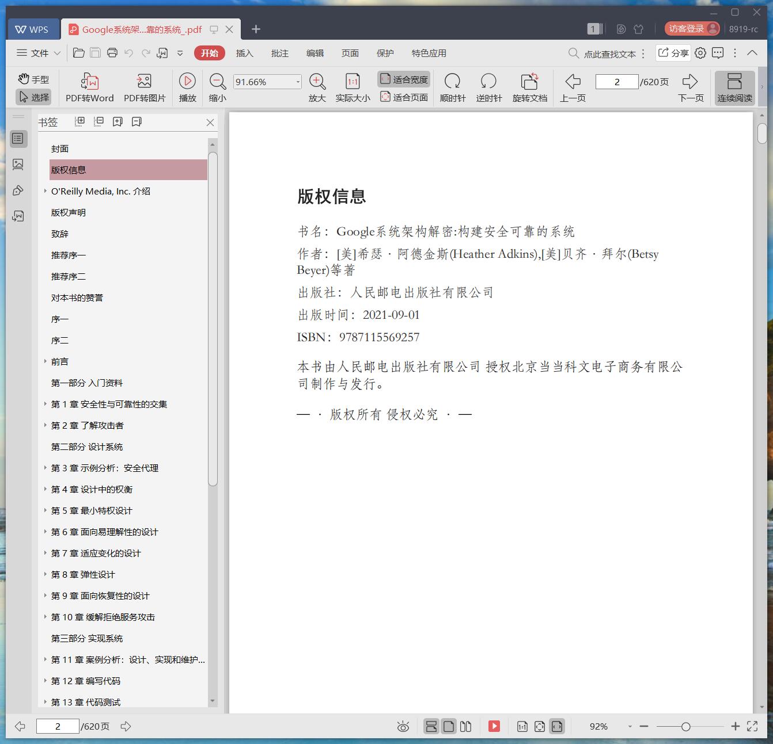Open bookmark panel sidebar icon
This screenshot has height=744, width=773.
(x=18, y=139)
